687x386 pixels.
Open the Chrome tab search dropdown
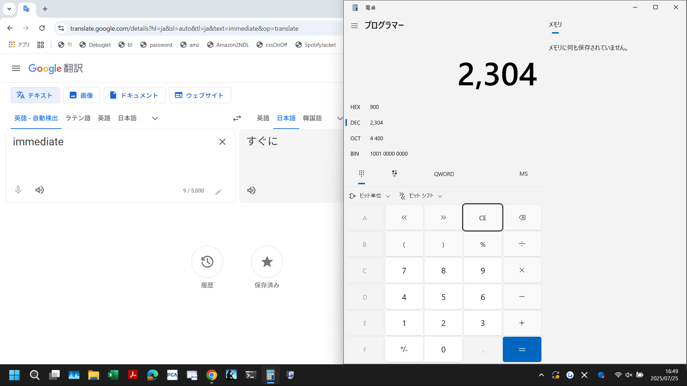coord(9,9)
